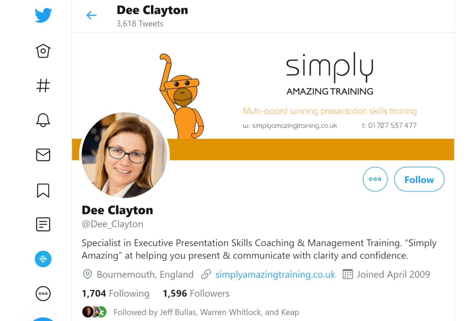The height and width of the screenshot is (321, 471).
Task: Click the Twitter bird logo
Action: pos(43,15)
